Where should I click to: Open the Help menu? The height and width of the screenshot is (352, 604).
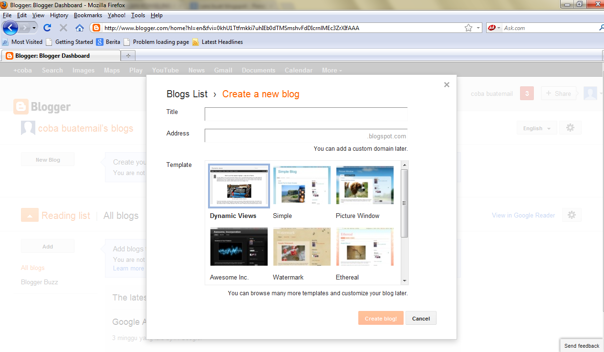(156, 15)
